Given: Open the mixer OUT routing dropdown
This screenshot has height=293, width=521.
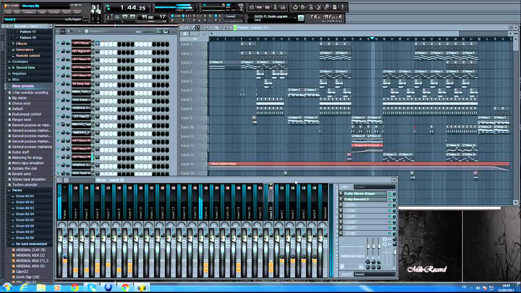Looking at the screenshot, I should point(374,274).
